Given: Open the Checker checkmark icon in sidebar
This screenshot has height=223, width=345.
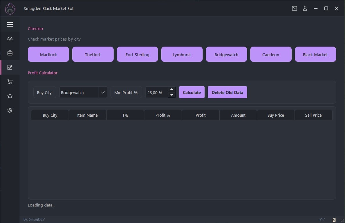Looking at the screenshot, I should tap(10, 67).
